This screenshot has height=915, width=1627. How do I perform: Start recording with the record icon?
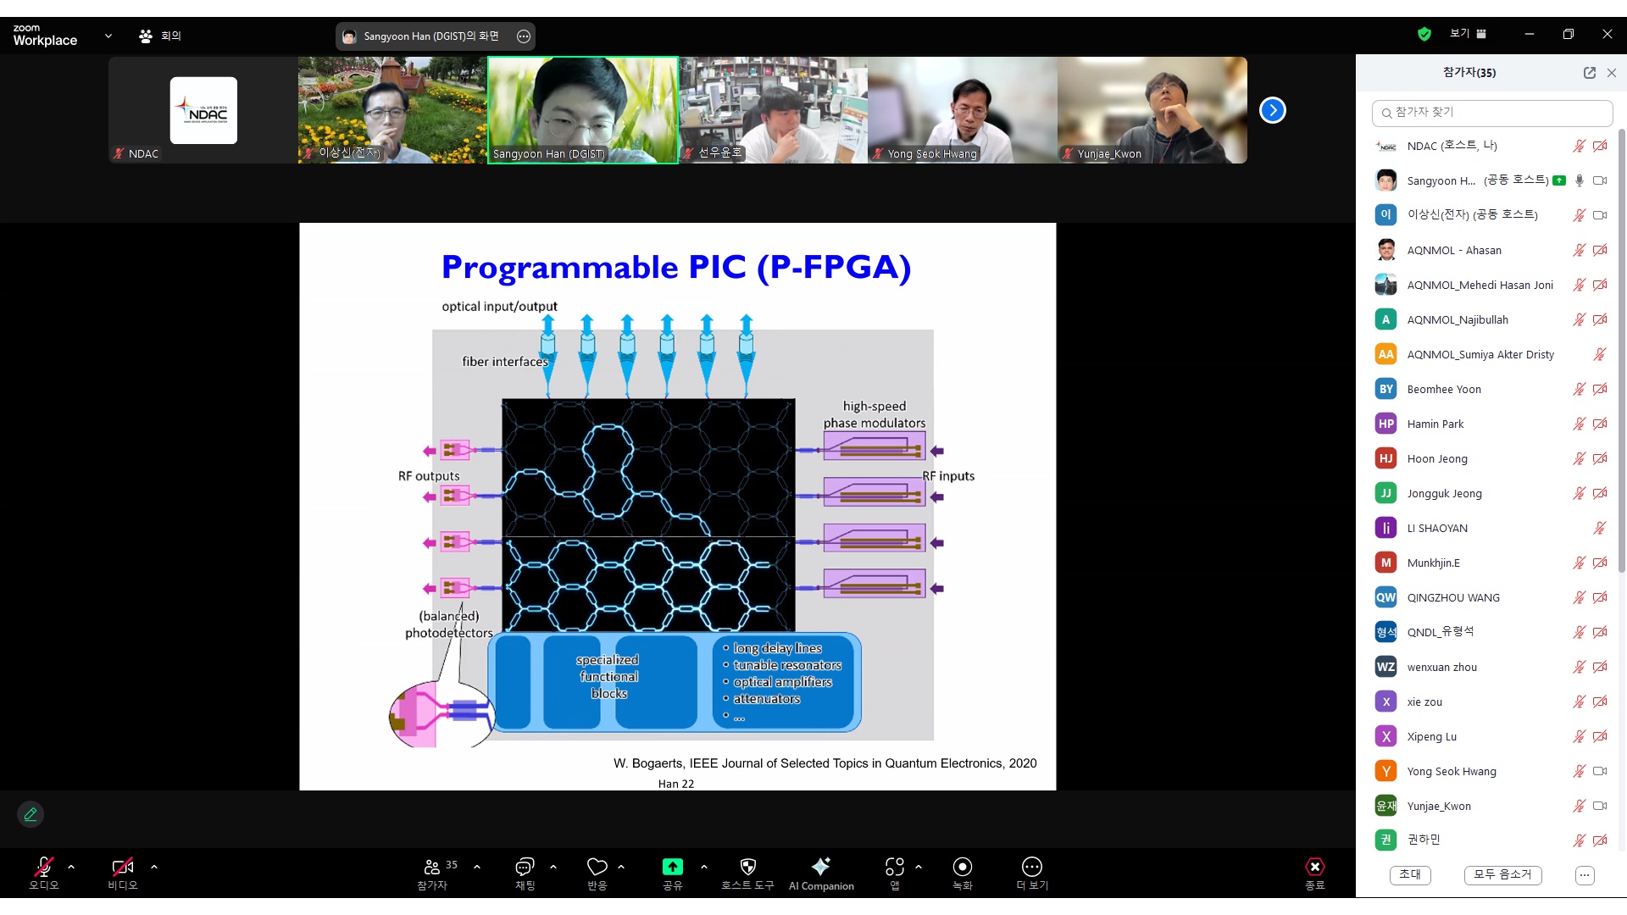pyautogui.click(x=963, y=873)
